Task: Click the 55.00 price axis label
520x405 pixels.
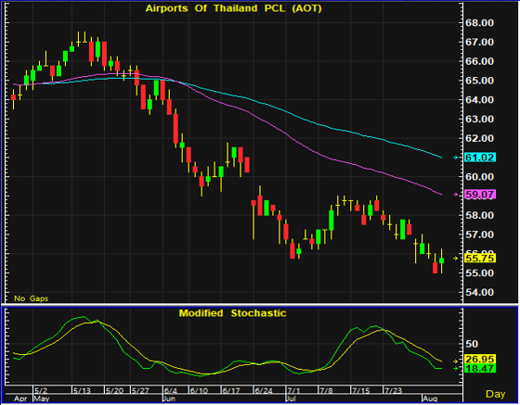Action: coord(479,273)
